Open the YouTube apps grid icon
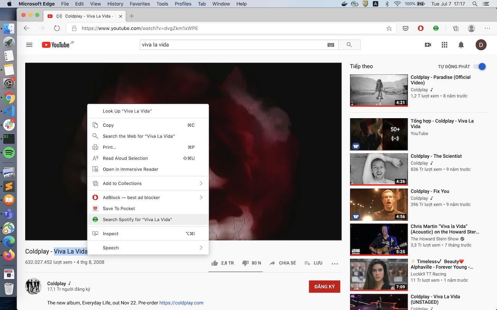Screen dimensions: 497x310 click(x=445, y=45)
